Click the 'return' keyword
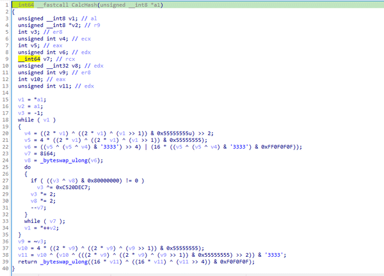384x276 pixels. click(27, 262)
